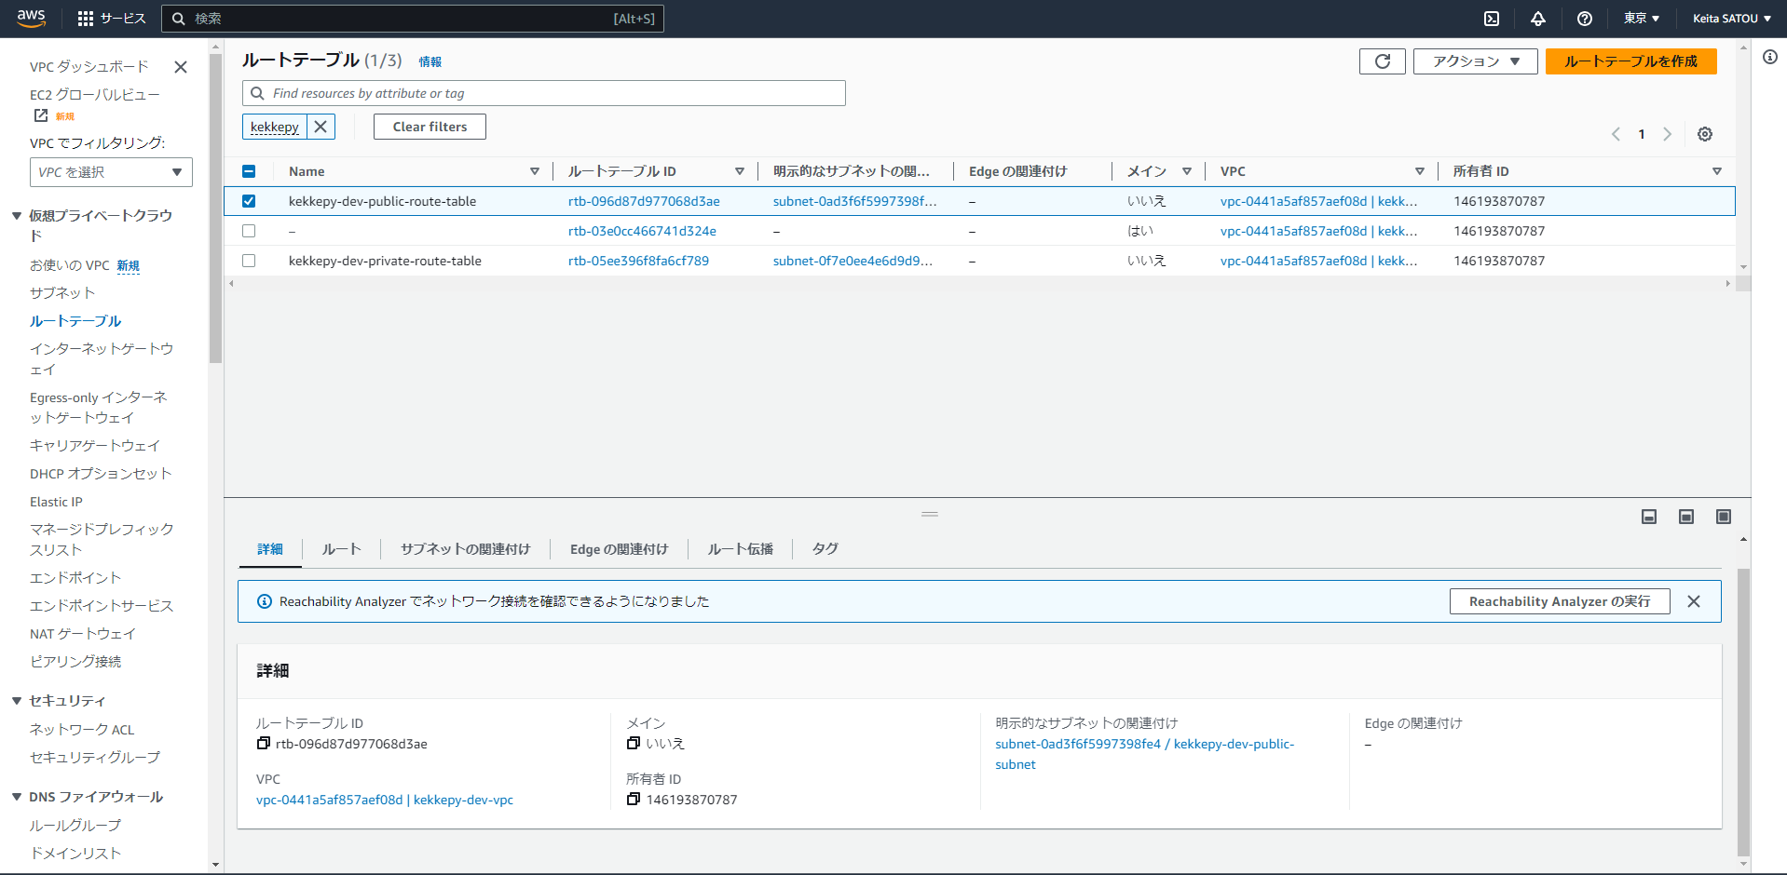Image resolution: width=1787 pixels, height=875 pixels.
Task: Collapse the セキュリティ section
Action: (x=17, y=701)
